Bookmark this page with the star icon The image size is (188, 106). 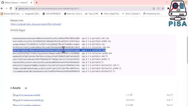pos(163,9)
